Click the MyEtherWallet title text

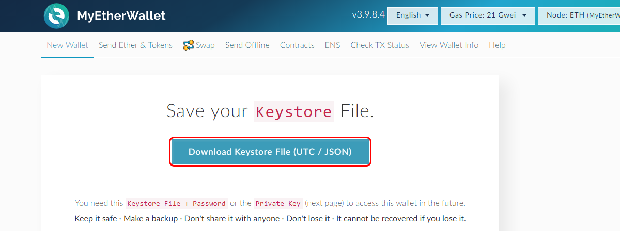coord(121,15)
